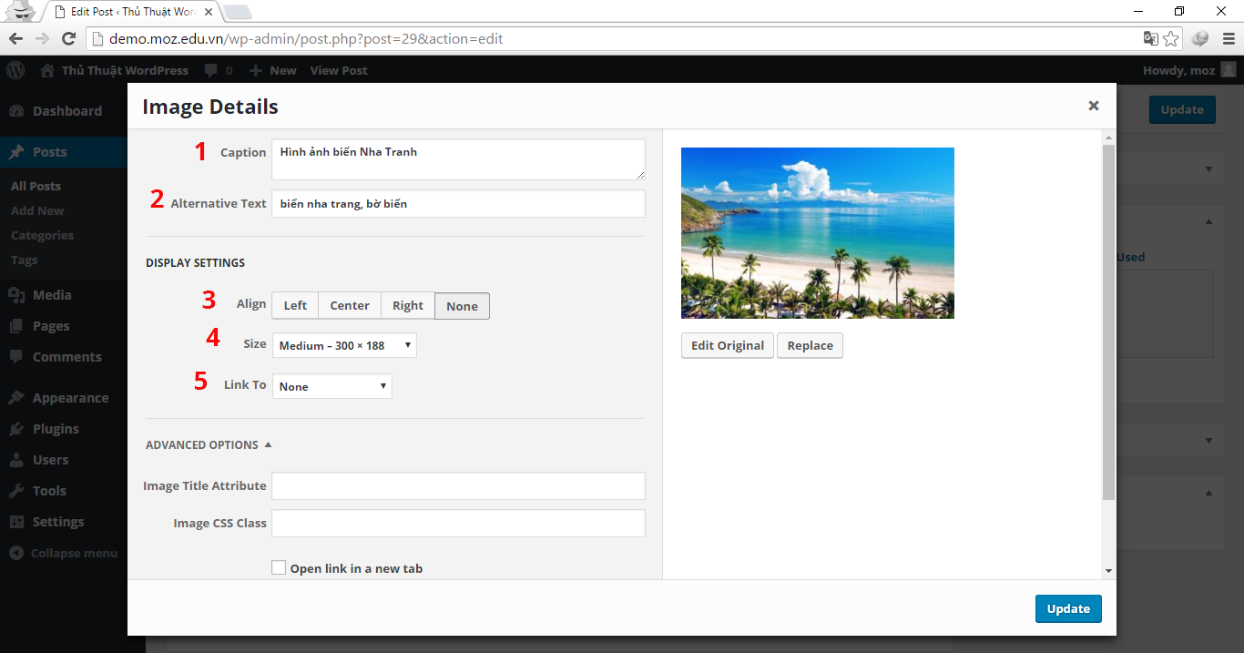Open the View Post link in admin bar
The image size is (1244, 653).
pyautogui.click(x=339, y=71)
